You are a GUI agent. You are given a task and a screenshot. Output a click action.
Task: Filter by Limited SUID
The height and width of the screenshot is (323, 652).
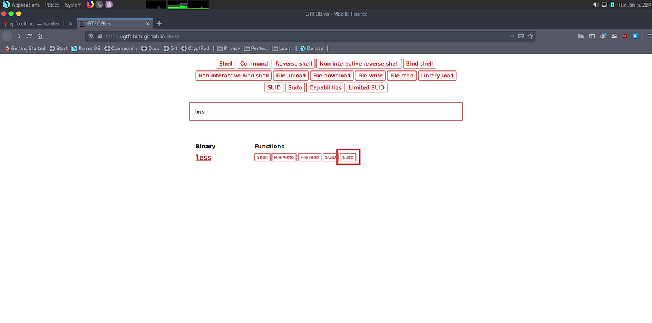(x=366, y=88)
